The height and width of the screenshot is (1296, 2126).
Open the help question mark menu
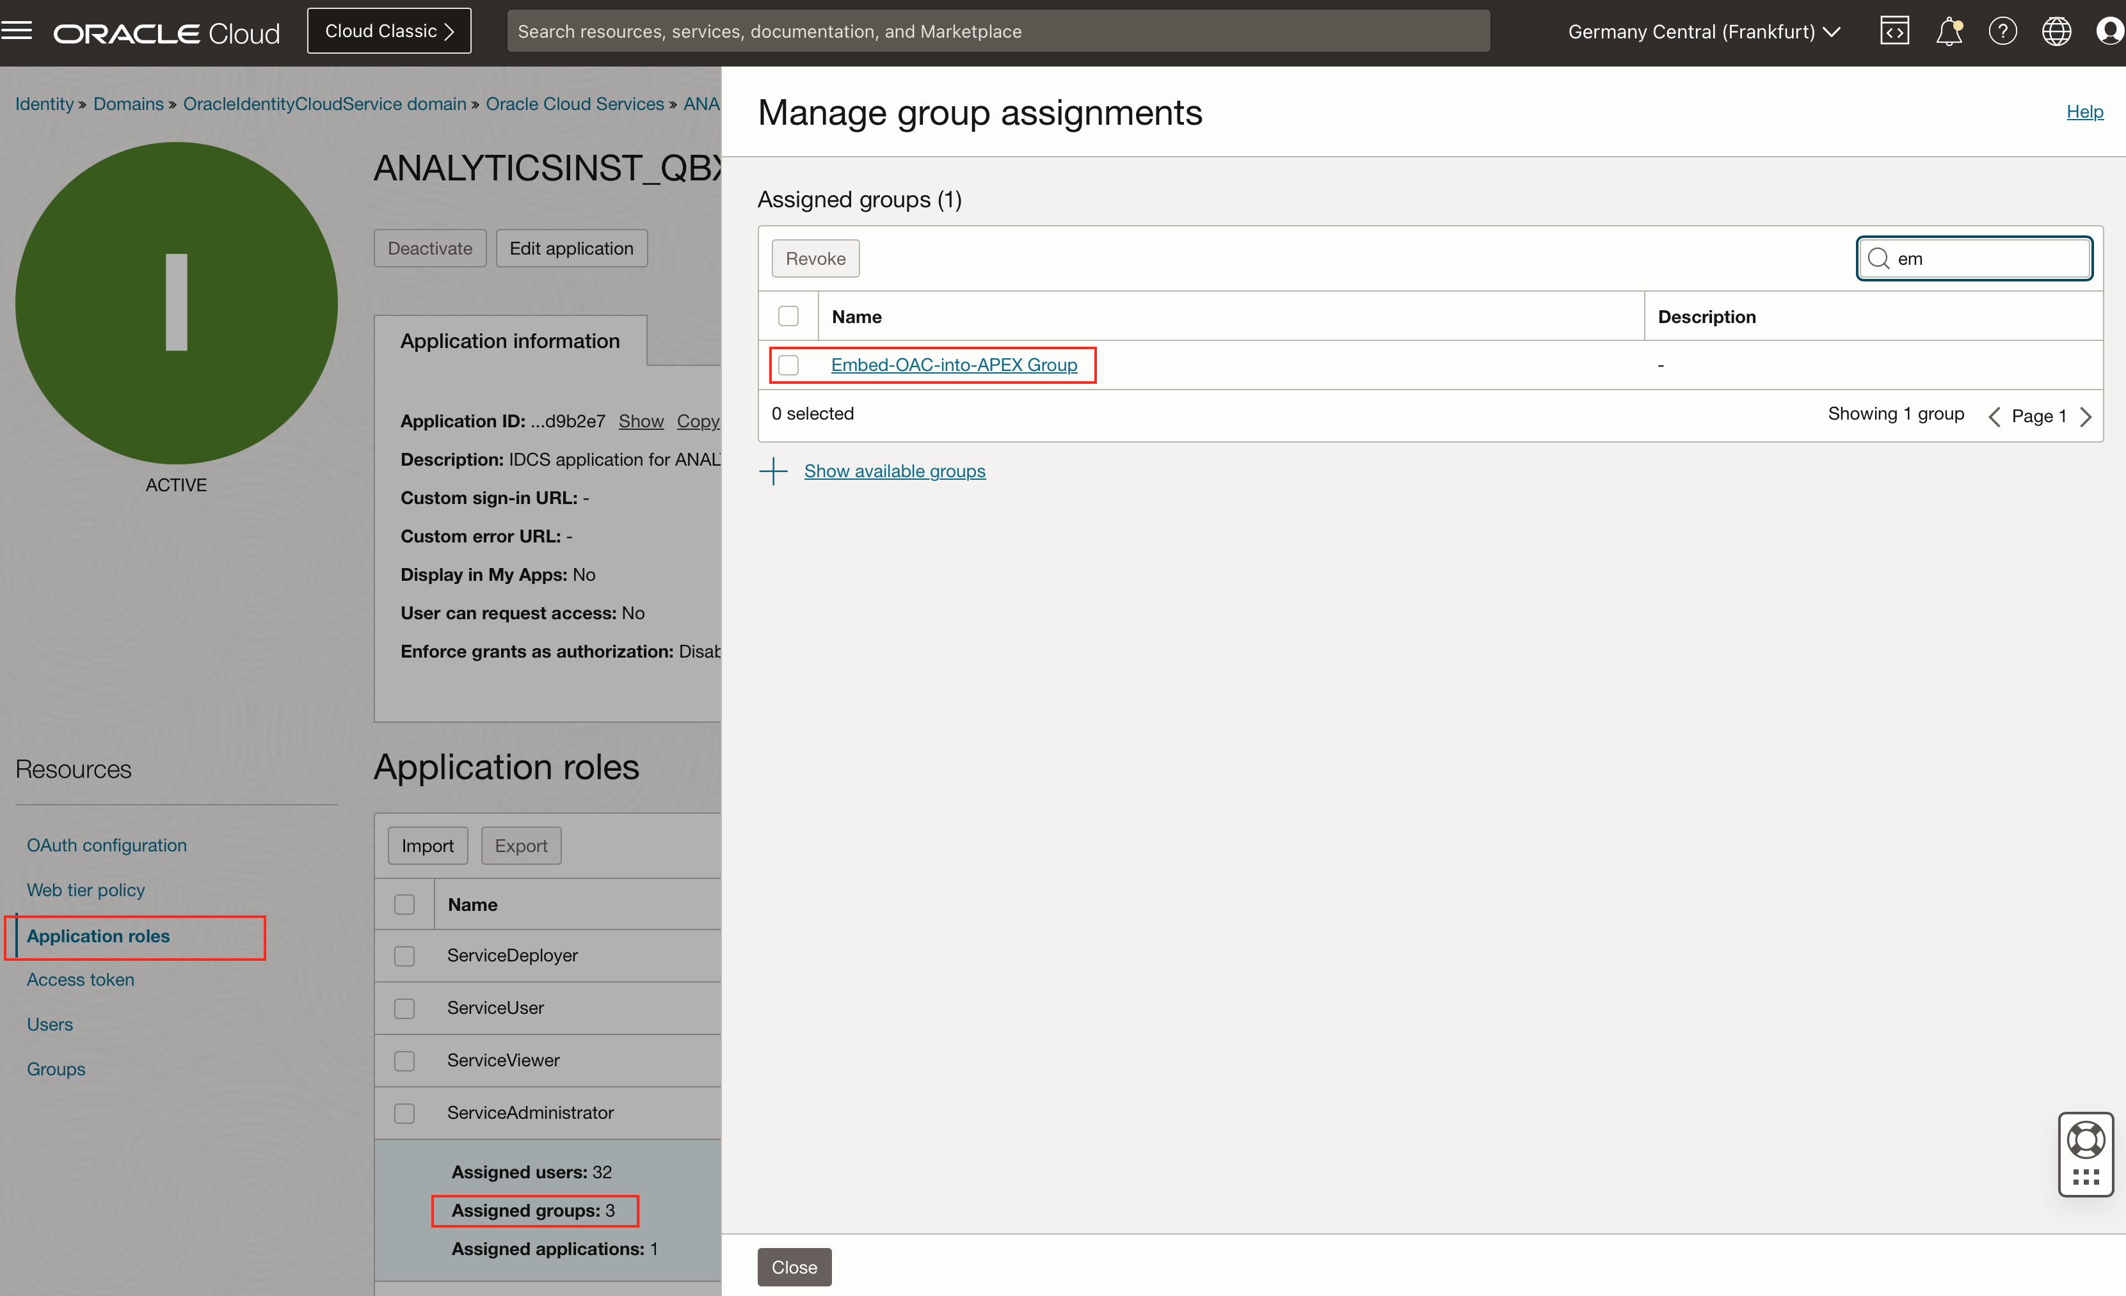(x=2002, y=31)
